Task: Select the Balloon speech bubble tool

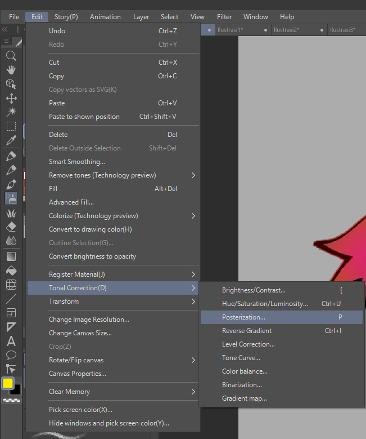Action: (x=11, y=355)
